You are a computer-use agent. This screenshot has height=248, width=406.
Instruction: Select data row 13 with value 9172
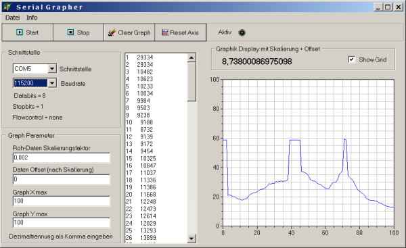coord(156,144)
